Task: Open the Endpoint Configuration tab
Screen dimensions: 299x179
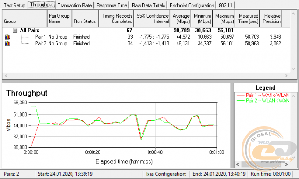Action: coord(192,5)
